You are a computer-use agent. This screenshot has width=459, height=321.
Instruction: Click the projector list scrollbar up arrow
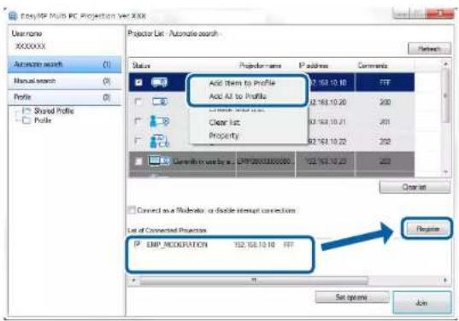(446, 63)
